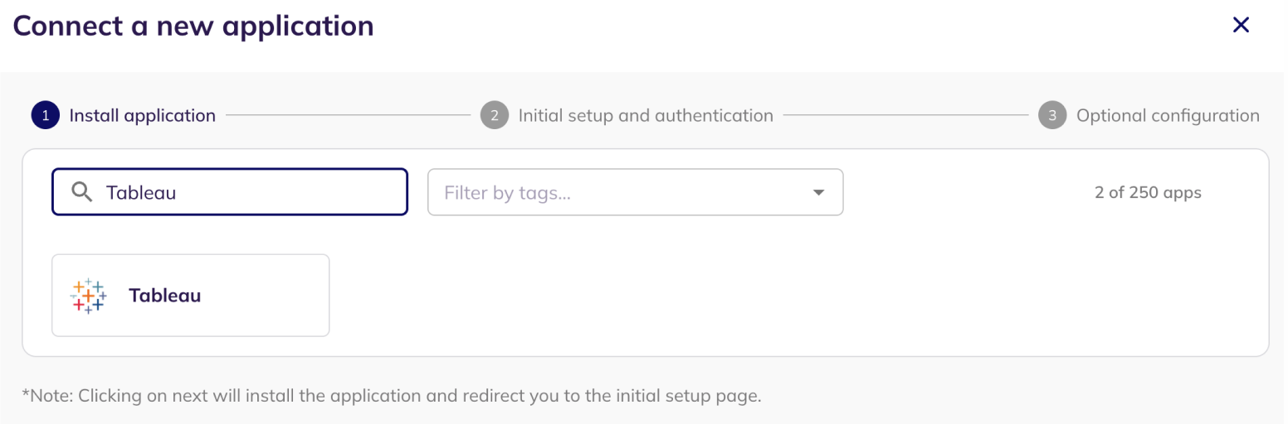This screenshot has width=1288, height=424.
Task: Click the step 1 numbered circle
Action: [45, 116]
